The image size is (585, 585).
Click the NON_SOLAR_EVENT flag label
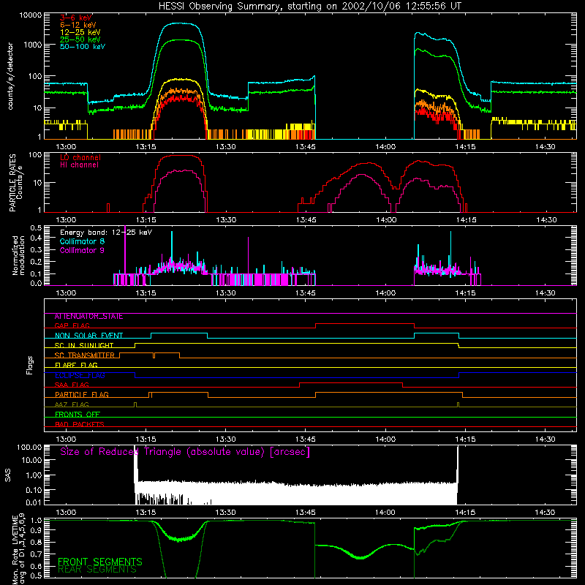[x=88, y=336]
